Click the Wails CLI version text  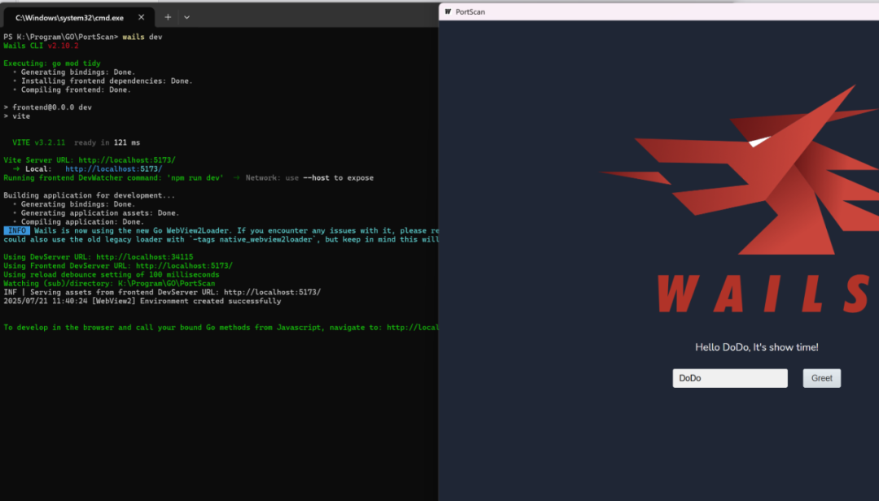click(41, 46)
